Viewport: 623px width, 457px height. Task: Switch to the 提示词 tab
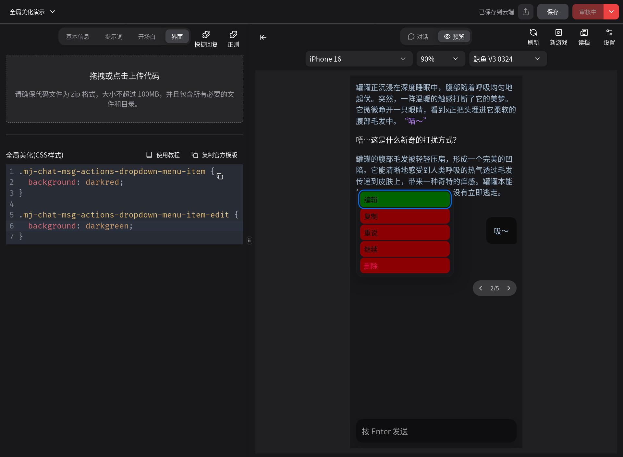click(114, 37)
